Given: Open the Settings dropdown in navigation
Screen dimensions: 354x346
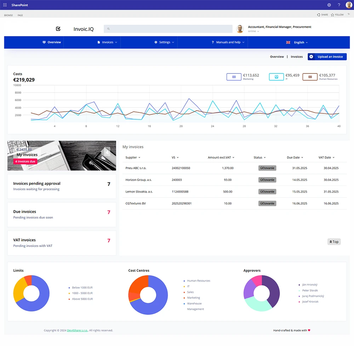Looking at the screenshot, I should coord(165,42).
